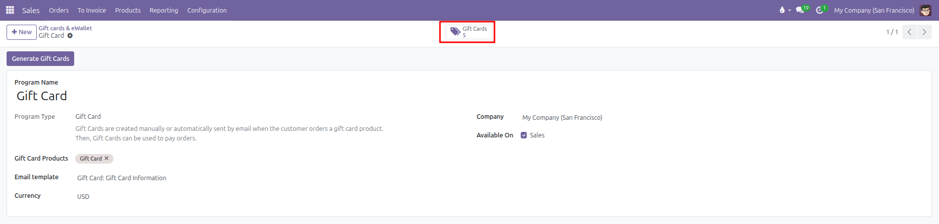
Task: Open the Reporting menu
Action: click(163, 10)
